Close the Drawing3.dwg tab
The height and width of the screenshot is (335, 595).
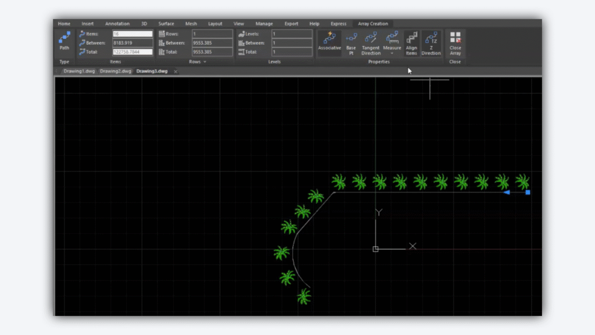point(175,72)
